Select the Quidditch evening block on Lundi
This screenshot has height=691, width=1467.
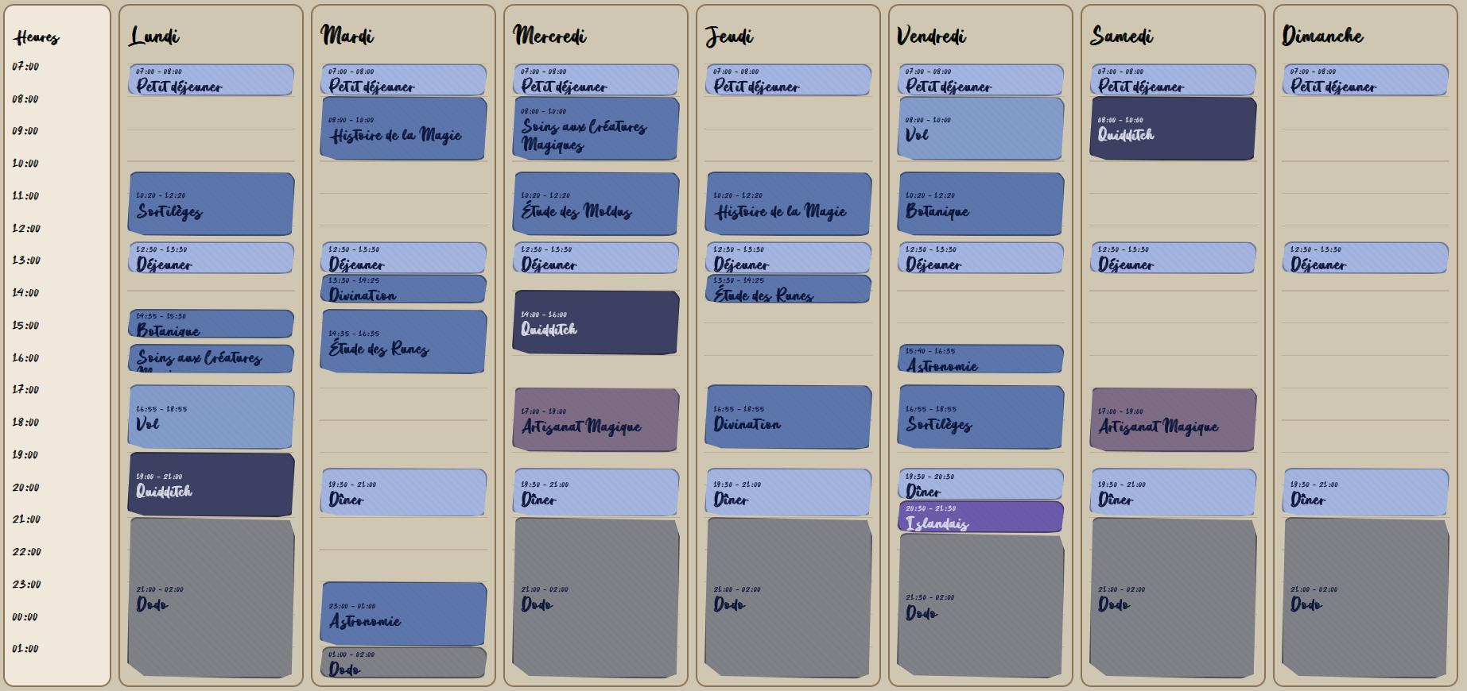click(211, 484)
